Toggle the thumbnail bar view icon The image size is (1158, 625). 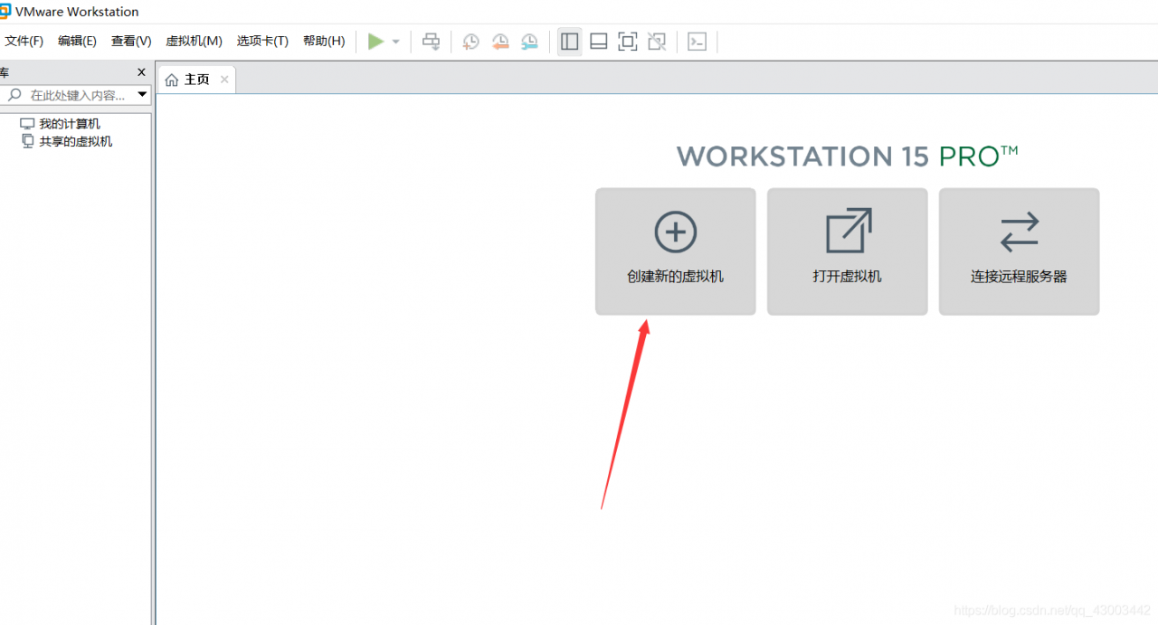pyautogui.click(x=598, y=42)
